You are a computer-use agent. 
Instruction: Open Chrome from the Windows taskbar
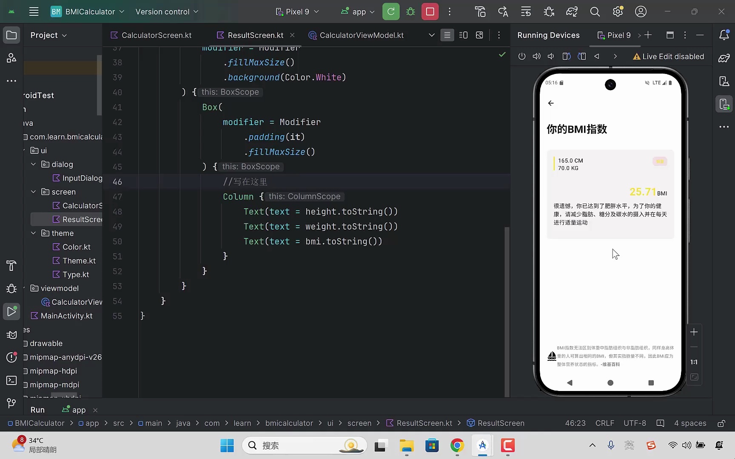point(456,446)
